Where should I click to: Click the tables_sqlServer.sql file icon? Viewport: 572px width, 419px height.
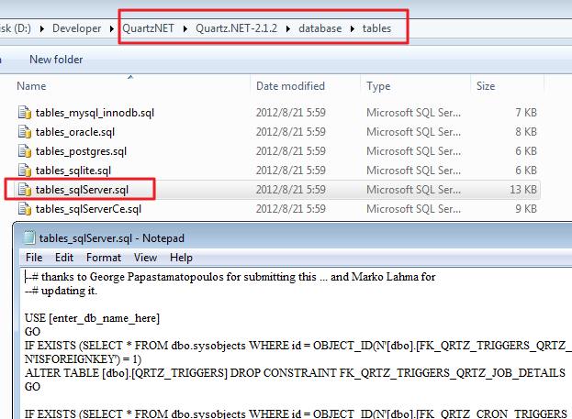(25, 190)
